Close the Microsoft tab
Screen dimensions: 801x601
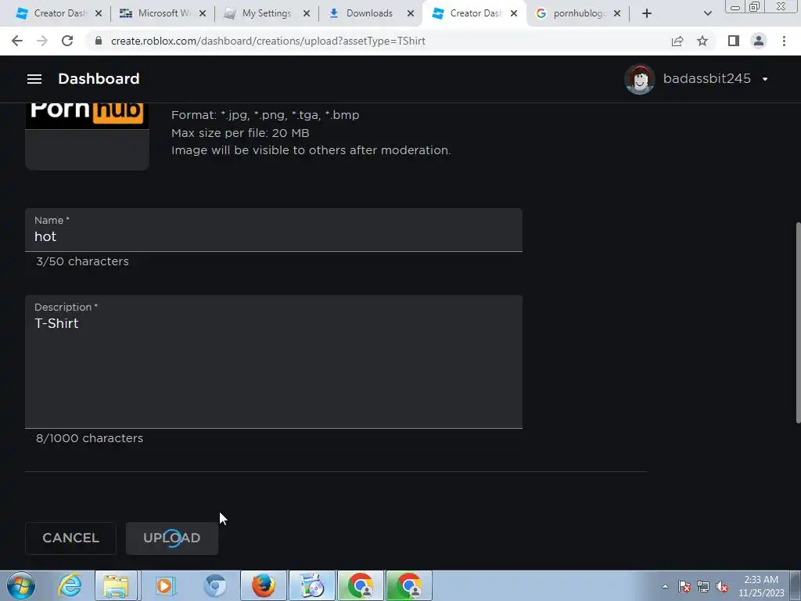[203, 13]
